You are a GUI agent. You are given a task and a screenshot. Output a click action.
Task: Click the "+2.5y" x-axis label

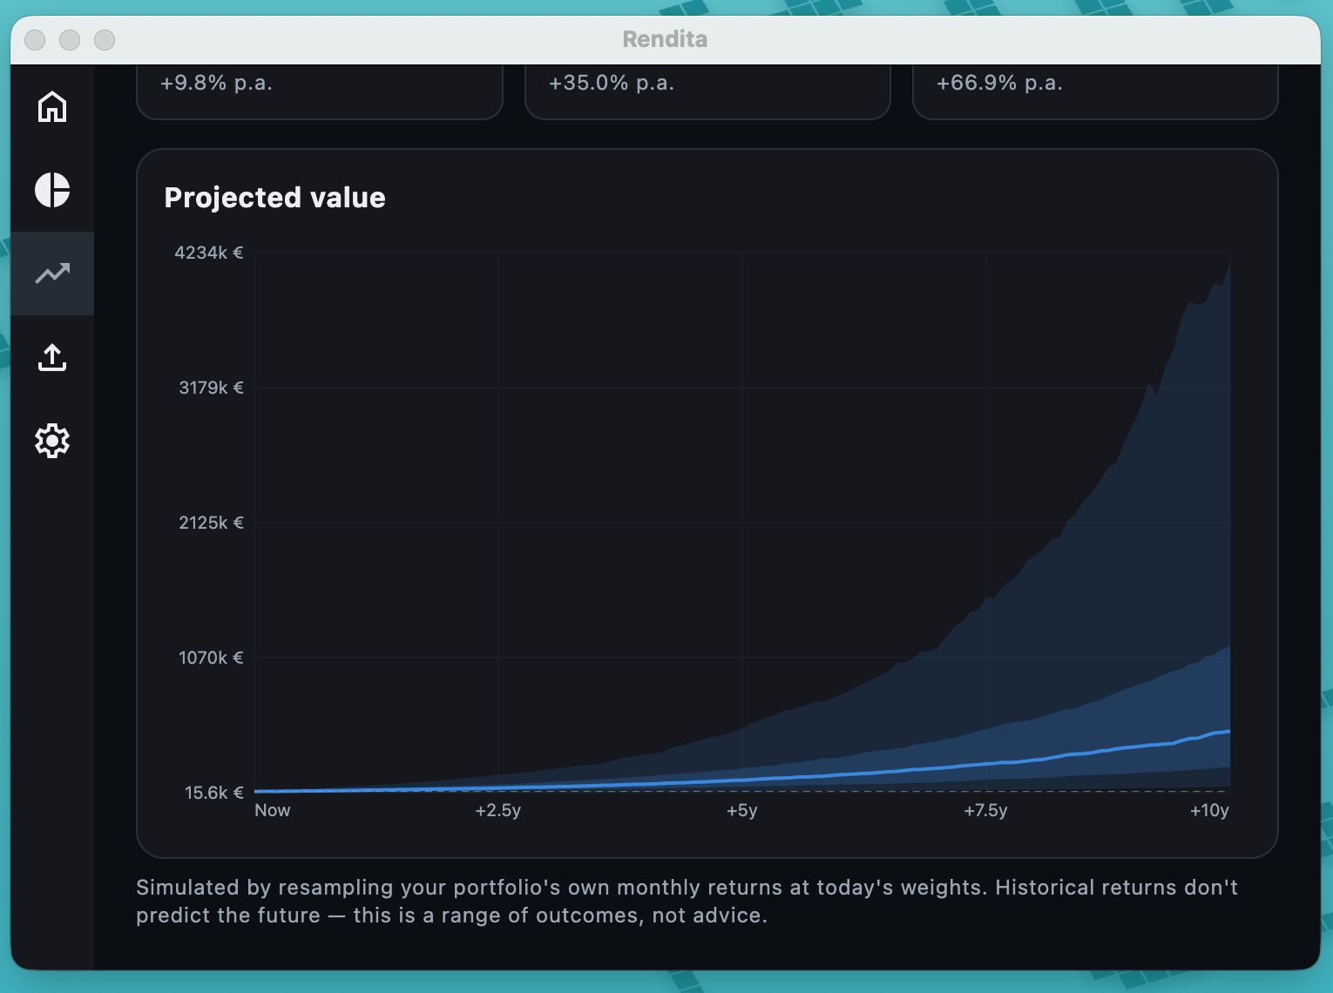[x=498, y=810]
